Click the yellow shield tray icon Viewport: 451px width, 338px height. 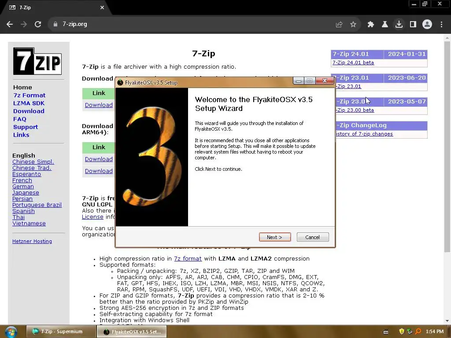pyautogui.click(x=402, y=332)
